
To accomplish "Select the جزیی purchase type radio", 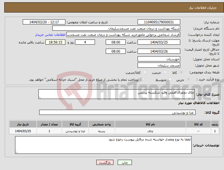I will [x=188, y=79].
